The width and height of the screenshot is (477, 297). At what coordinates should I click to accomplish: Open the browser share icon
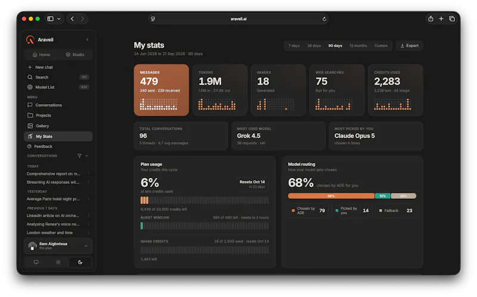[x=430, y=19]
